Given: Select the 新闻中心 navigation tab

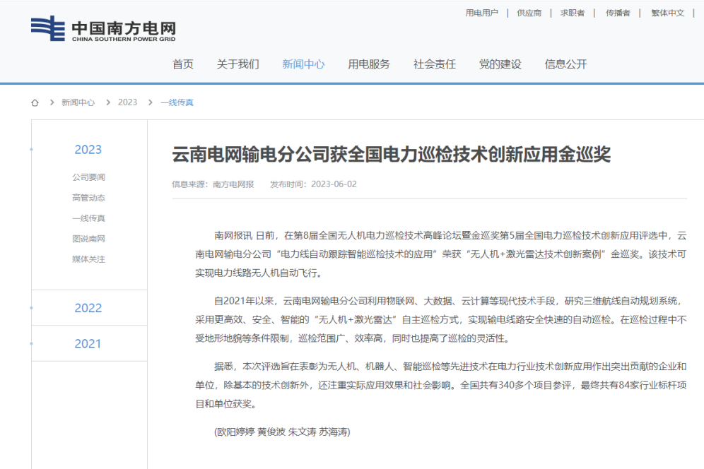Looking at the screenshot, I should point(303,64).
